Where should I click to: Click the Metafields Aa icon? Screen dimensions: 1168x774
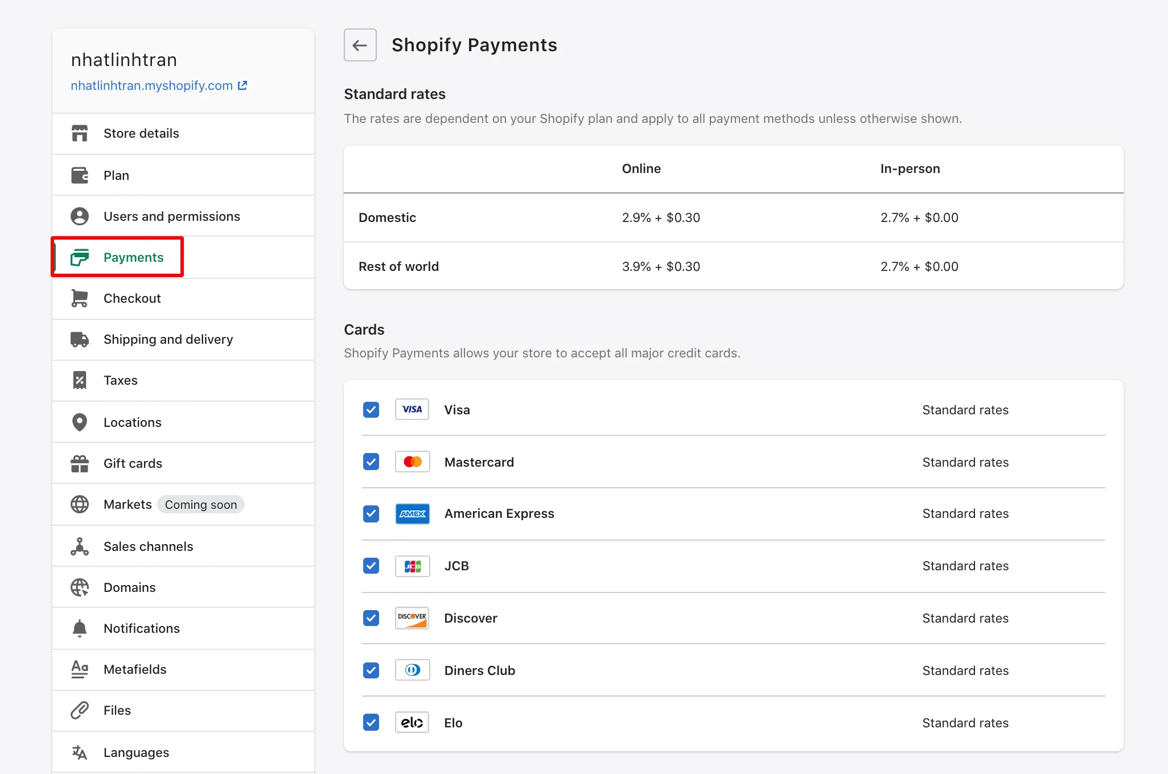[80, 669]
